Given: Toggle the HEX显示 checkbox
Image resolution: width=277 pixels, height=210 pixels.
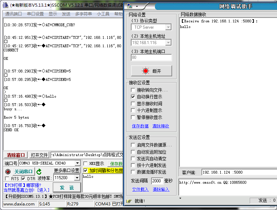Looking at the screenshot, I should [x=85, y=163].
